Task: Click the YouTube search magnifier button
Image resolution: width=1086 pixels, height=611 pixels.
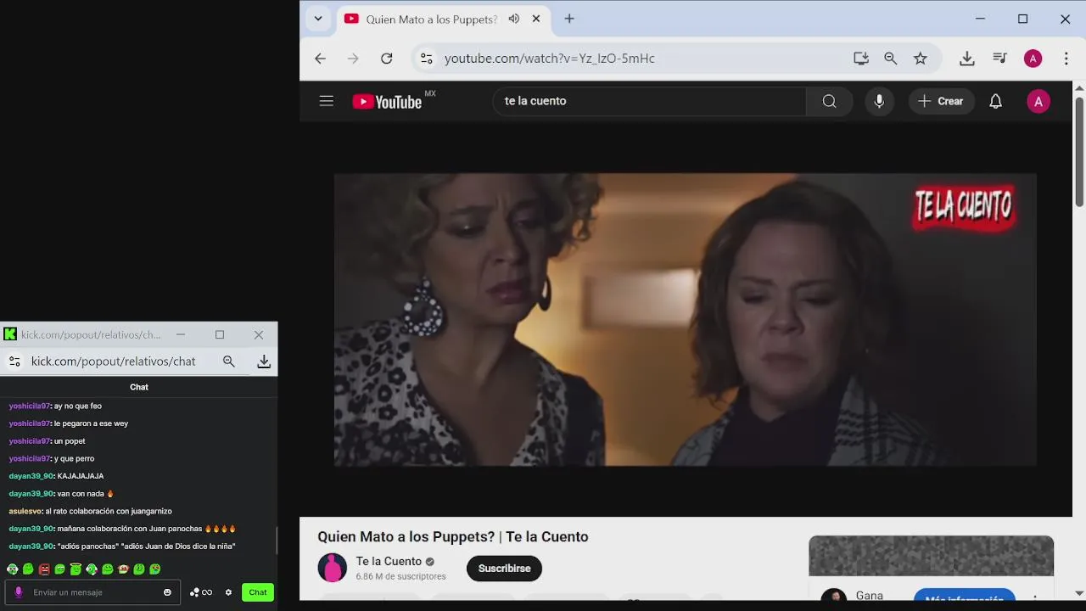Action: pyautogui.click(x=829, y=101)
